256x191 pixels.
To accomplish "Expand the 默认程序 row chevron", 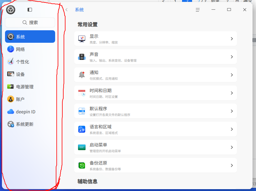I will 232,111.
